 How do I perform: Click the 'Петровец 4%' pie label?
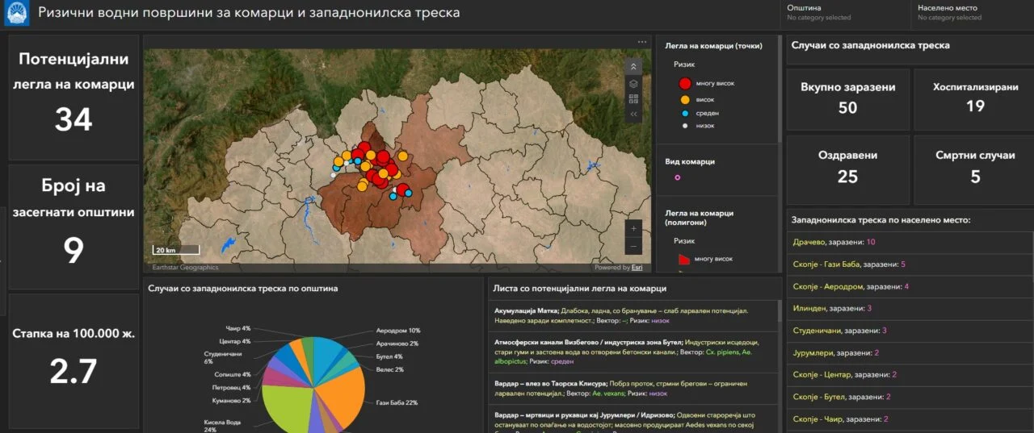click(232, 387)
